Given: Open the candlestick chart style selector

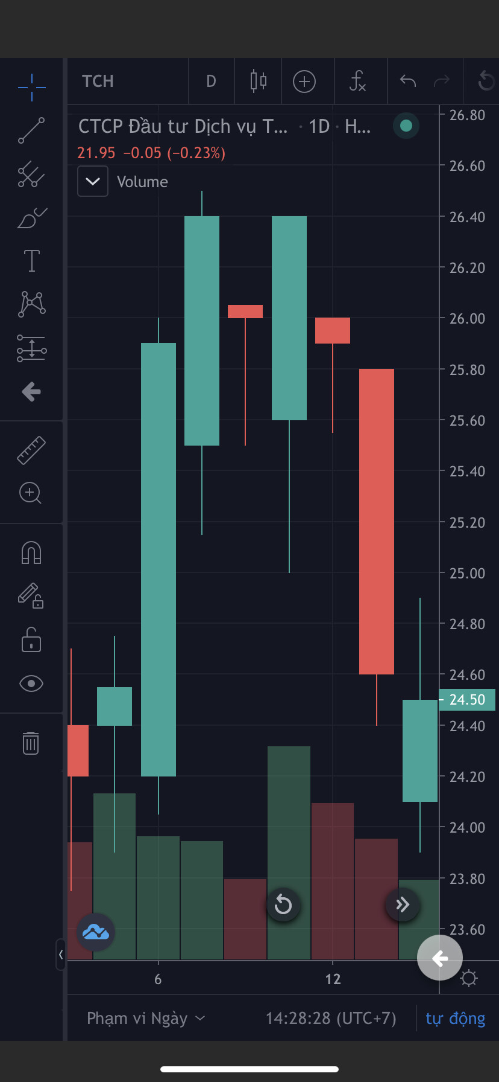Looking at the screenshot, I should click(x=258, y=81).
